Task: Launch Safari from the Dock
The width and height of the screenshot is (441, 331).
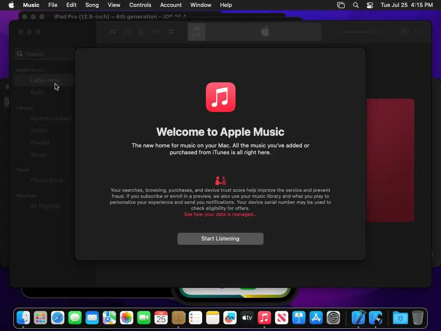Action: 58,318
